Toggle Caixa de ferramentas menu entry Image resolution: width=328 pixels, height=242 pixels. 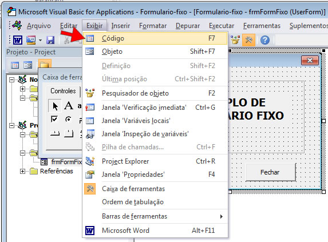click(x=155, y=189)
